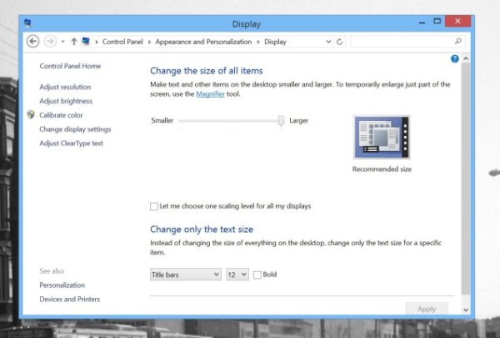Viewport: 500px width, 338px height.
Task: Click the Up one level arrow
Action: click(73, 41)
